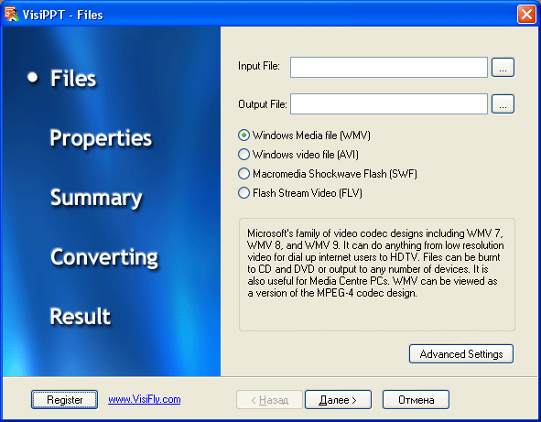
Task: Open the Input File browse button
Action: [503, 68]
